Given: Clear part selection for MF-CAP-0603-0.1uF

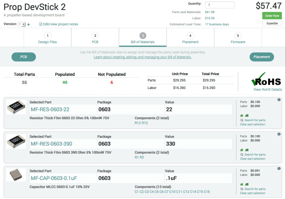Looking at the screenshot, I should pyautogui.click(x=253, y=193).
